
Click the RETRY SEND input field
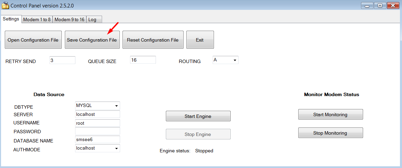point(62,60)
